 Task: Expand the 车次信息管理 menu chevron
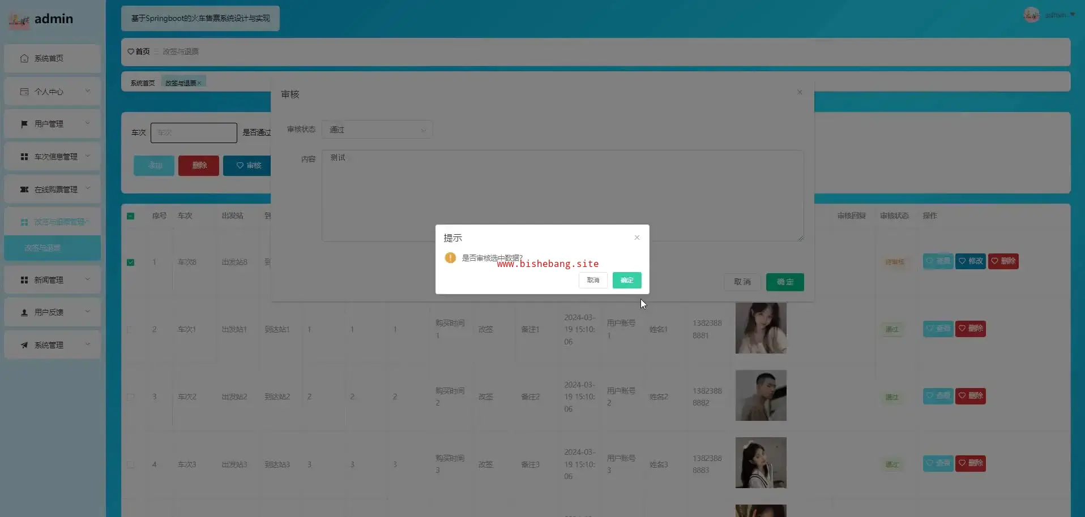pyautogui.click(x=88, y=156)
